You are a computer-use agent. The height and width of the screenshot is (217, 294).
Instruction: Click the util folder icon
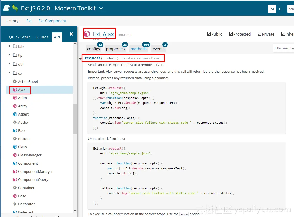click(15, 64)
